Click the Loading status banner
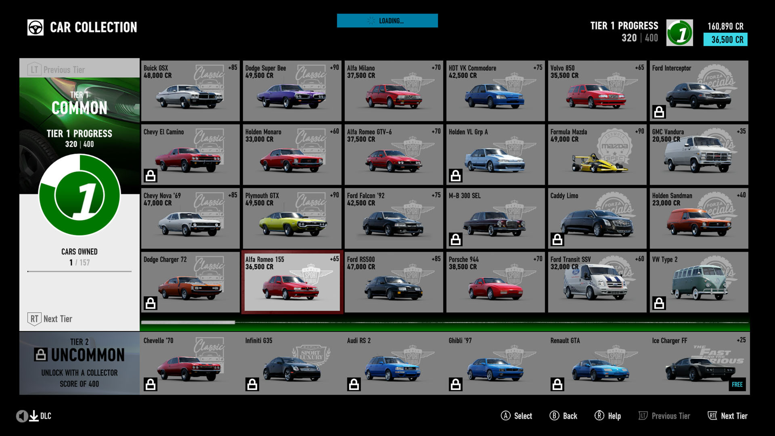This screenshot has width=775, height=436. (387, 21)
